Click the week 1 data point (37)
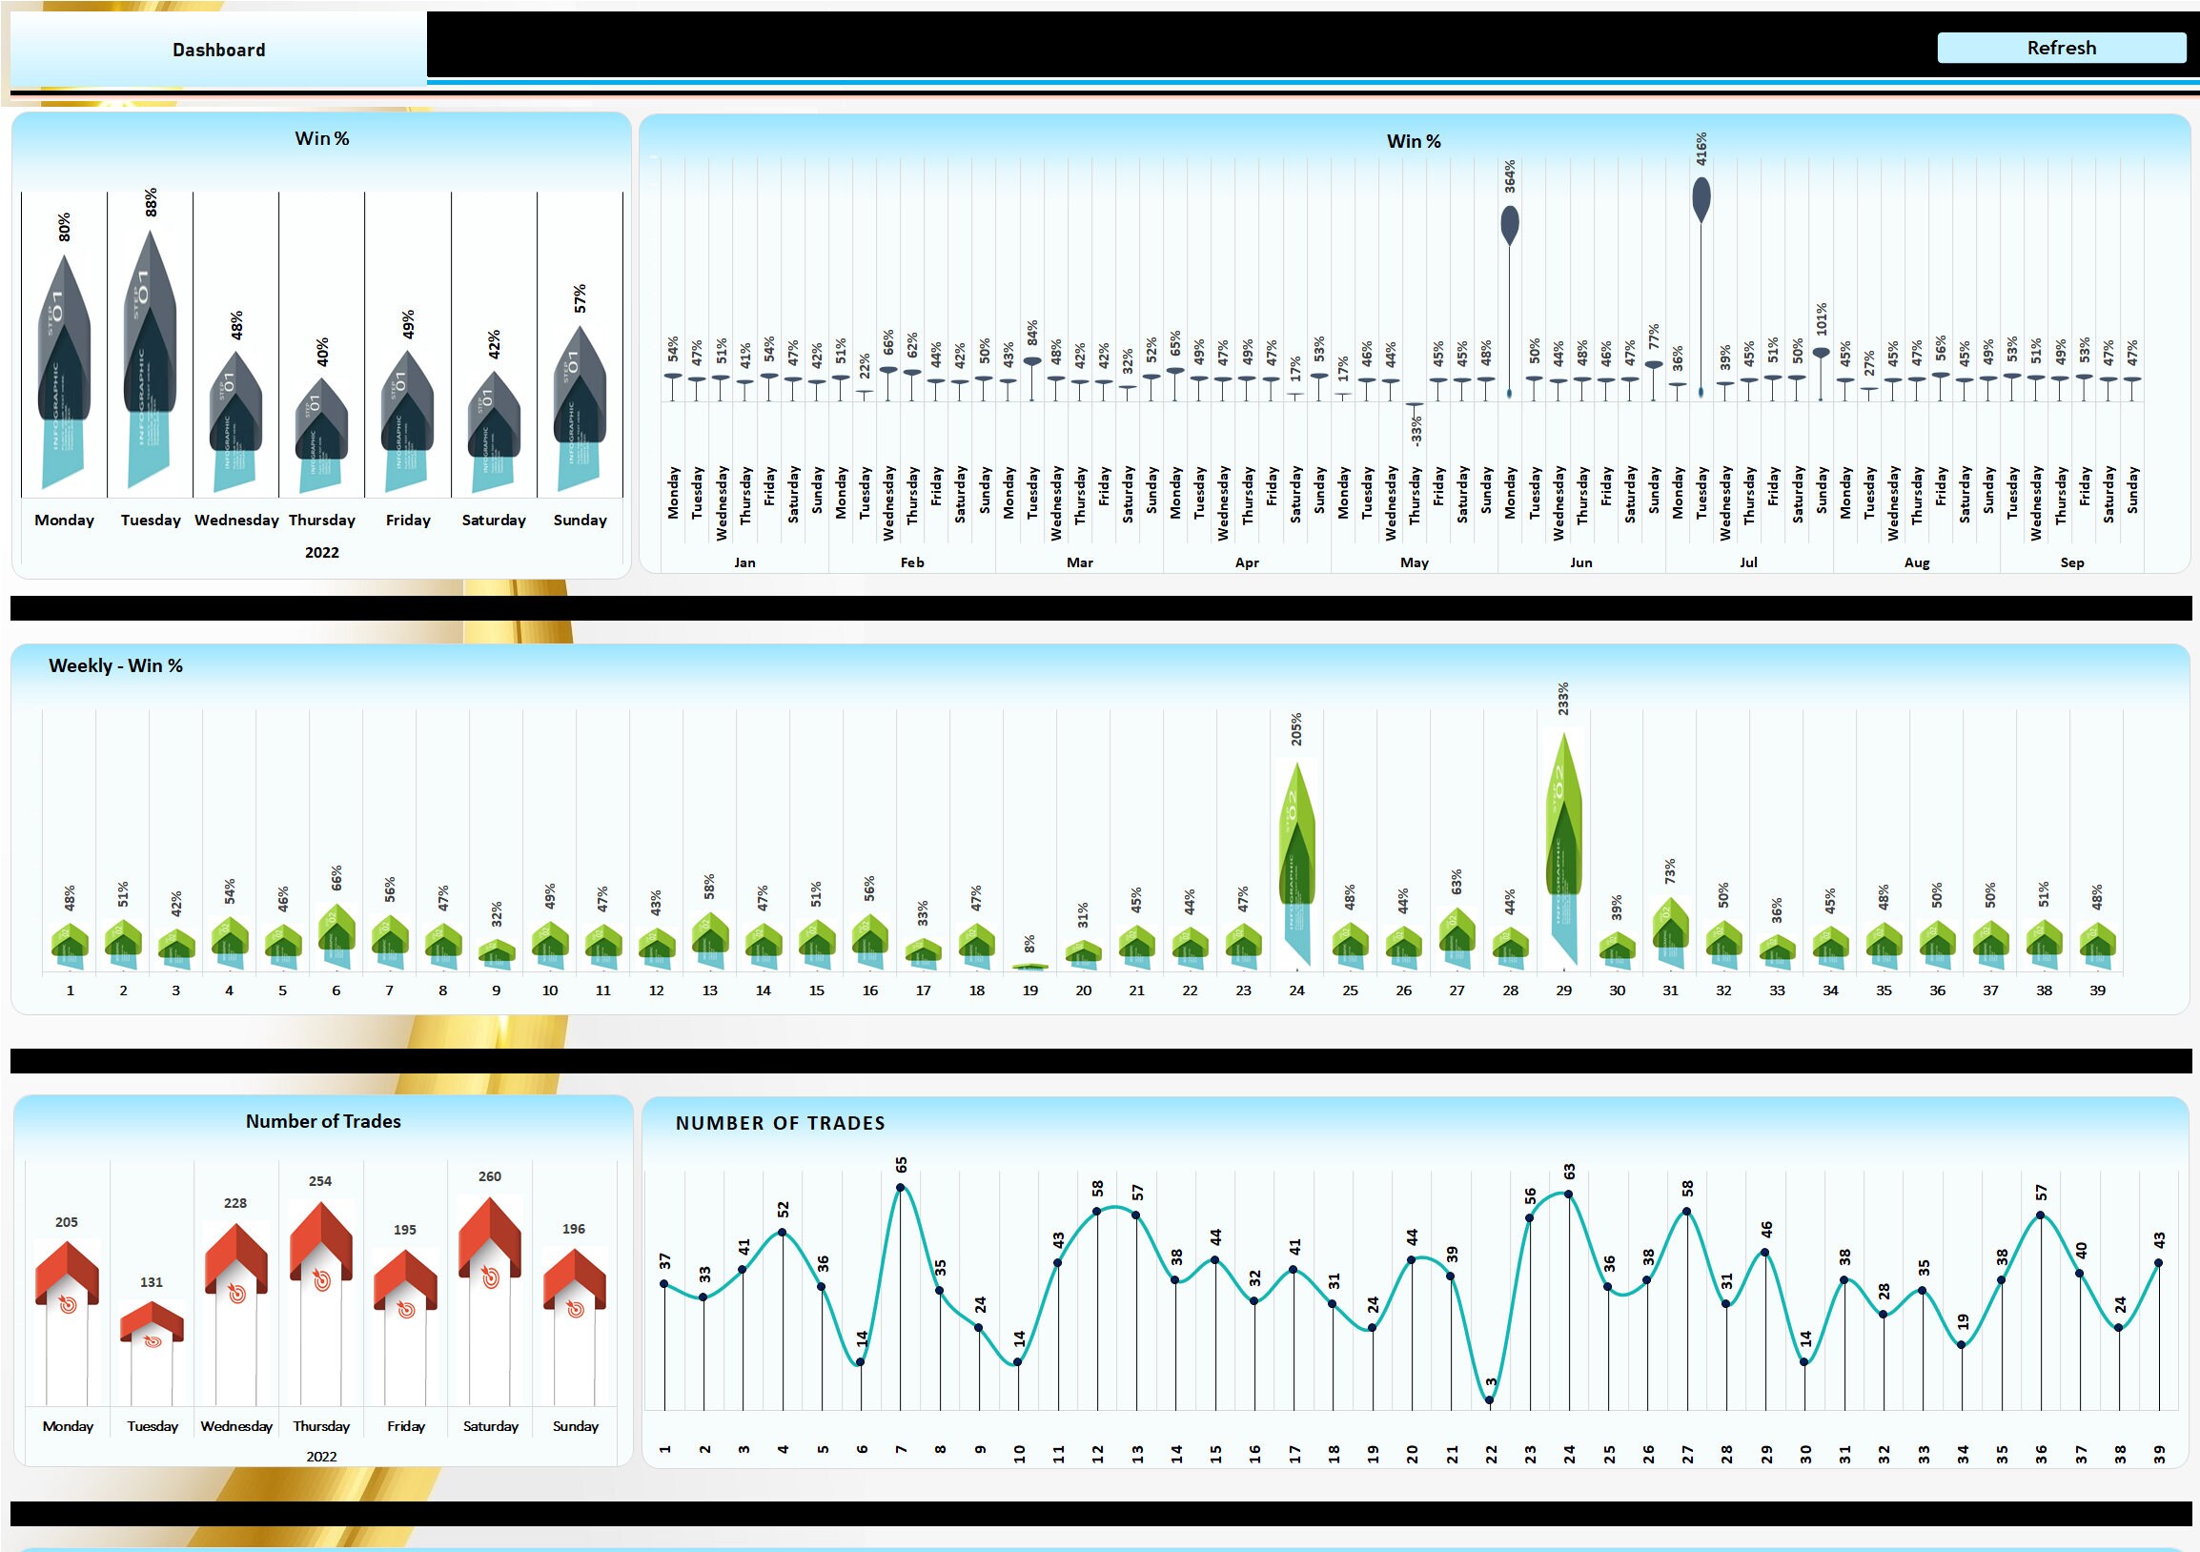The width and height of the screenshot is (2200, 1552). pos(664,1284)
